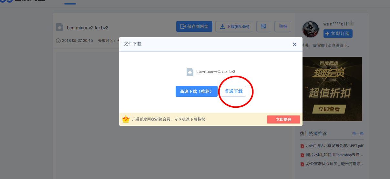Click the crown icon in the membership banner
The height and width of the screenshot is (179, 390).
[x=126, y=119]
